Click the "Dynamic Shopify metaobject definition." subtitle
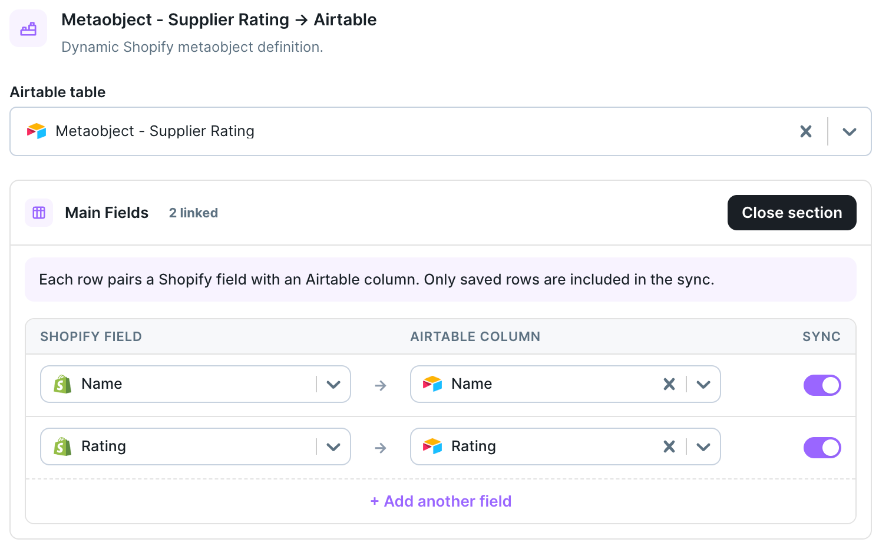This screenshot has width=879, height=549. click(192, 47)
